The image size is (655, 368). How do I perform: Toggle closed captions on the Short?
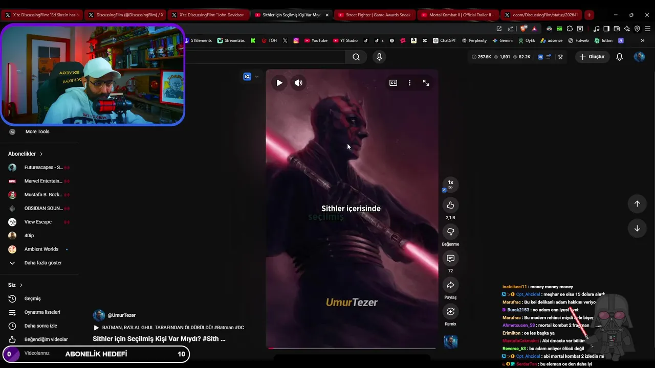tap(393, 83)
